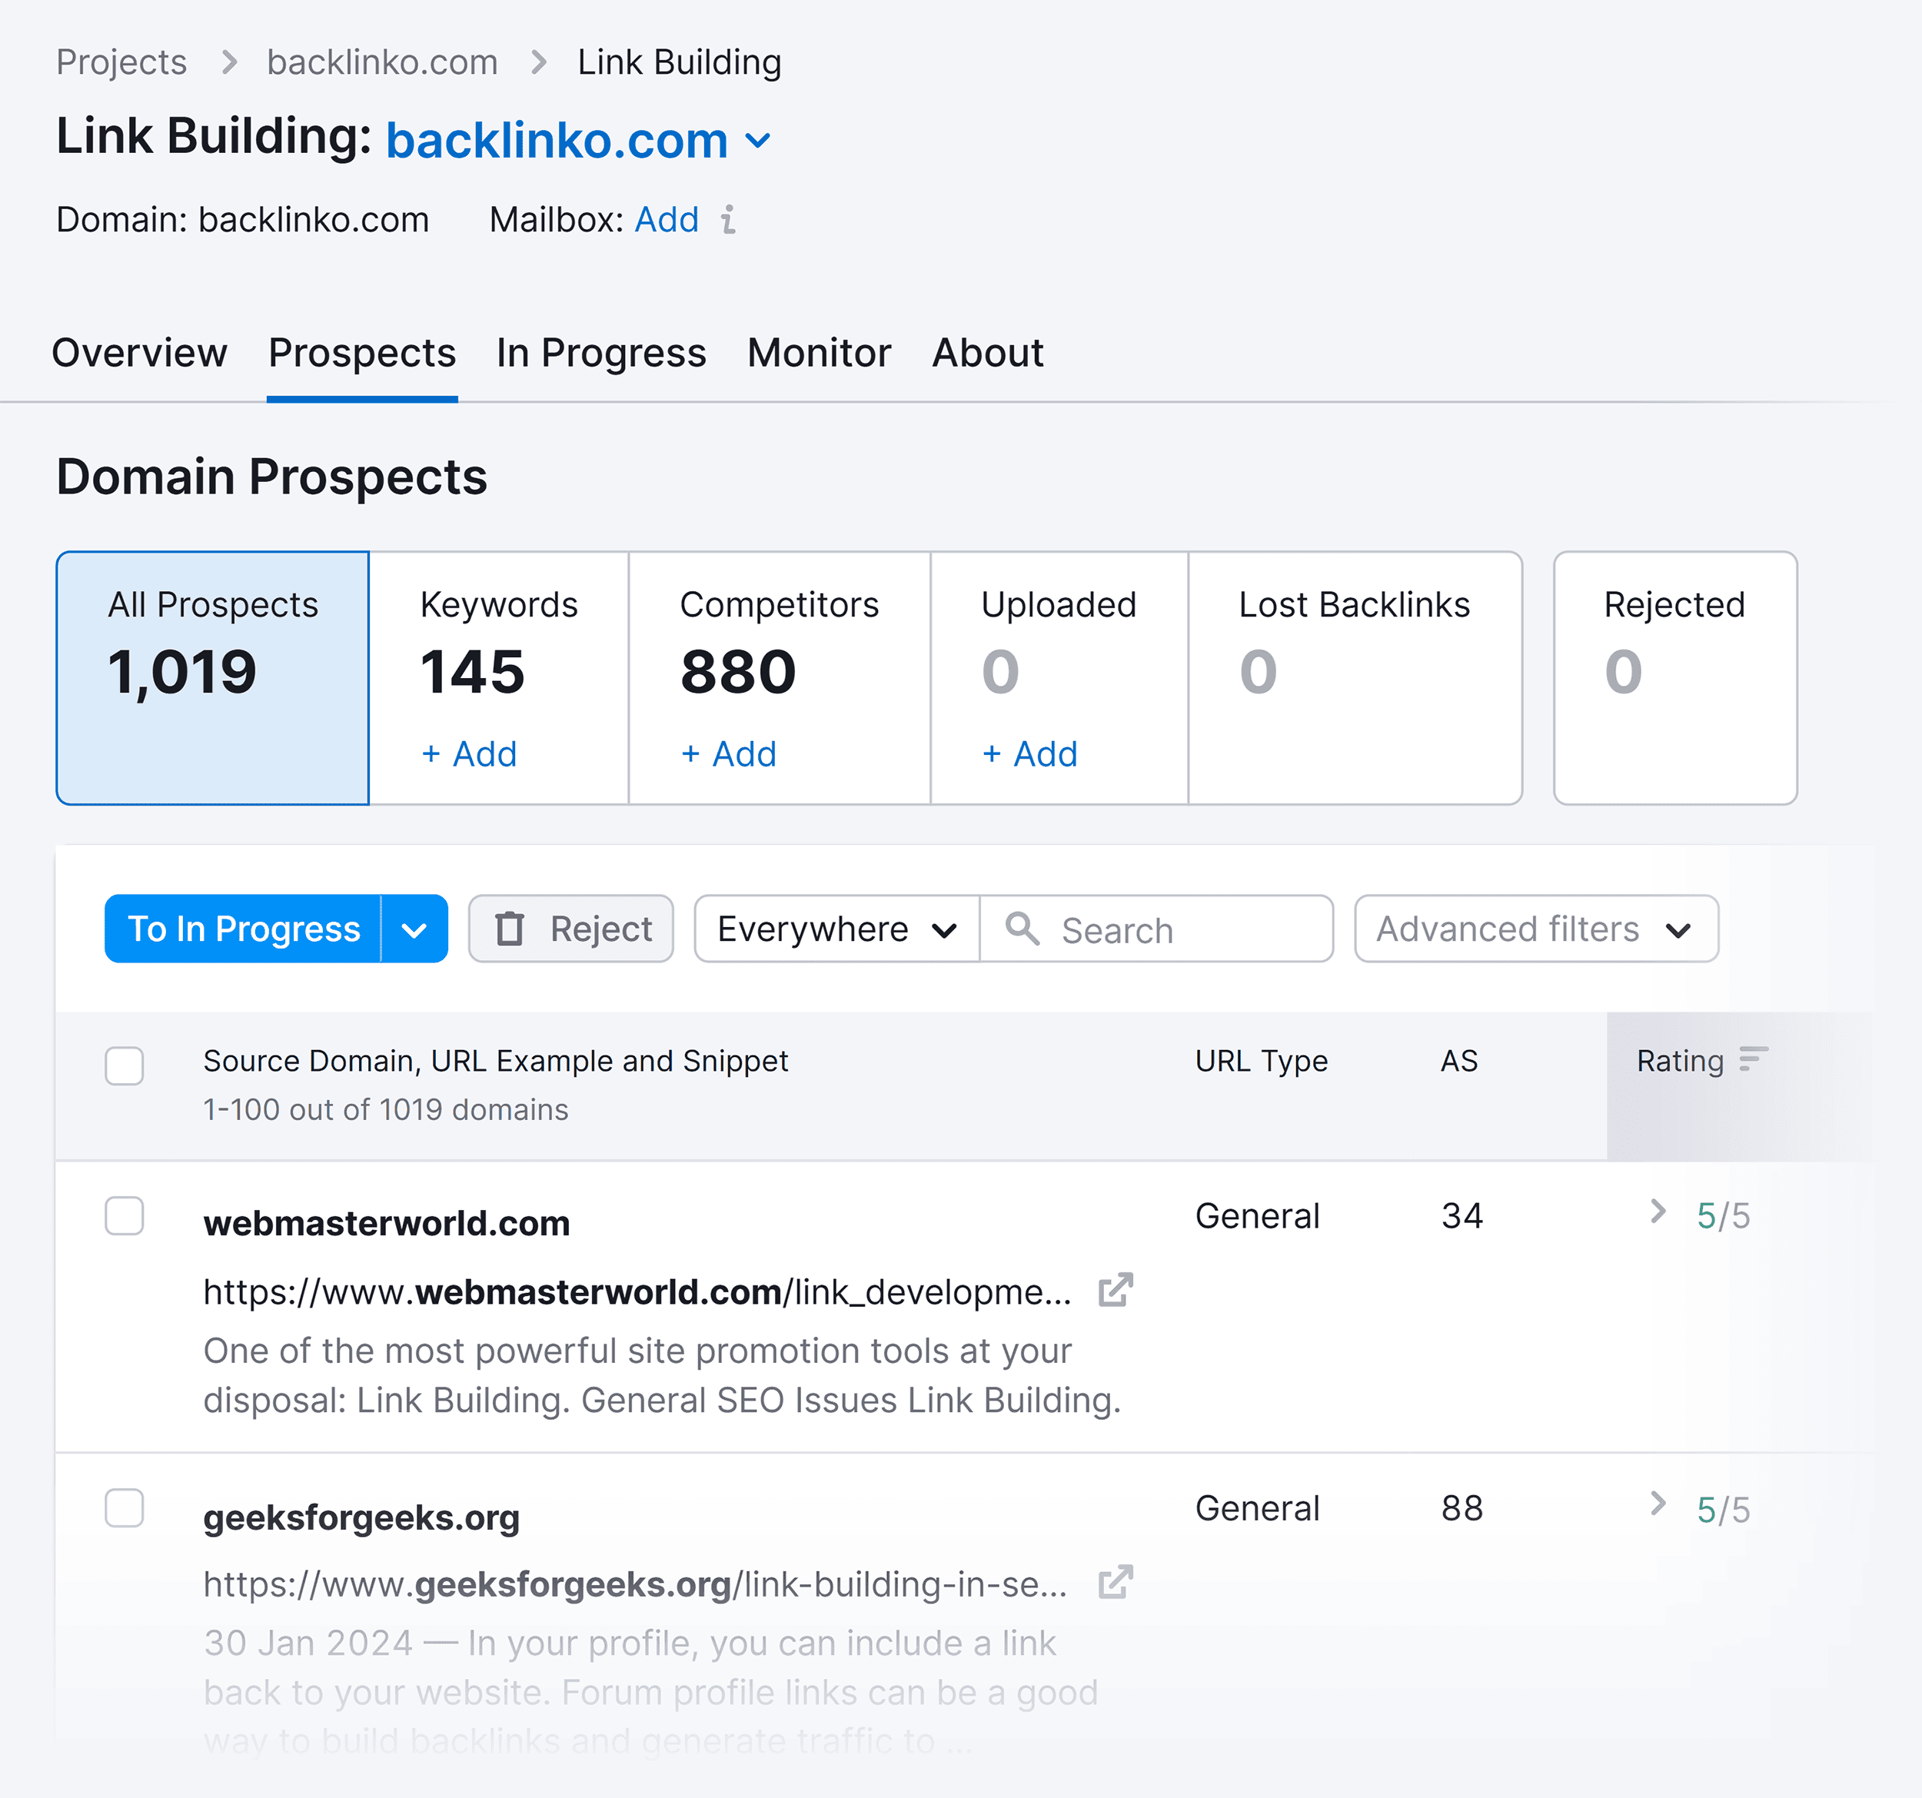Open geeksforgeeks.org URL via external link icon
This screenshot has width=1922, height=1798.
click(1114, 1584)
